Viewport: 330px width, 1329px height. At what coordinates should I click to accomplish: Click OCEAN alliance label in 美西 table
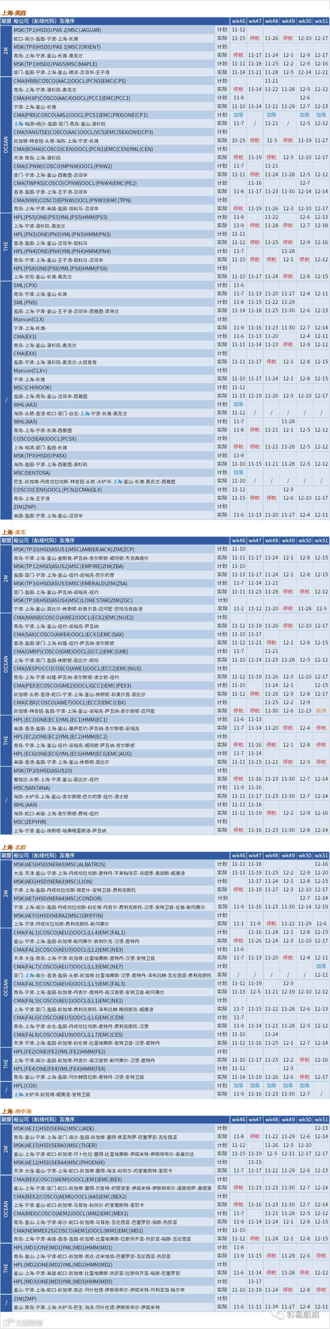[6, 144]
